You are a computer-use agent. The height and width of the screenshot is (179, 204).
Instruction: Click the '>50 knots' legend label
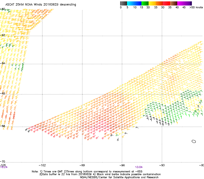click(x=196, y=7)
